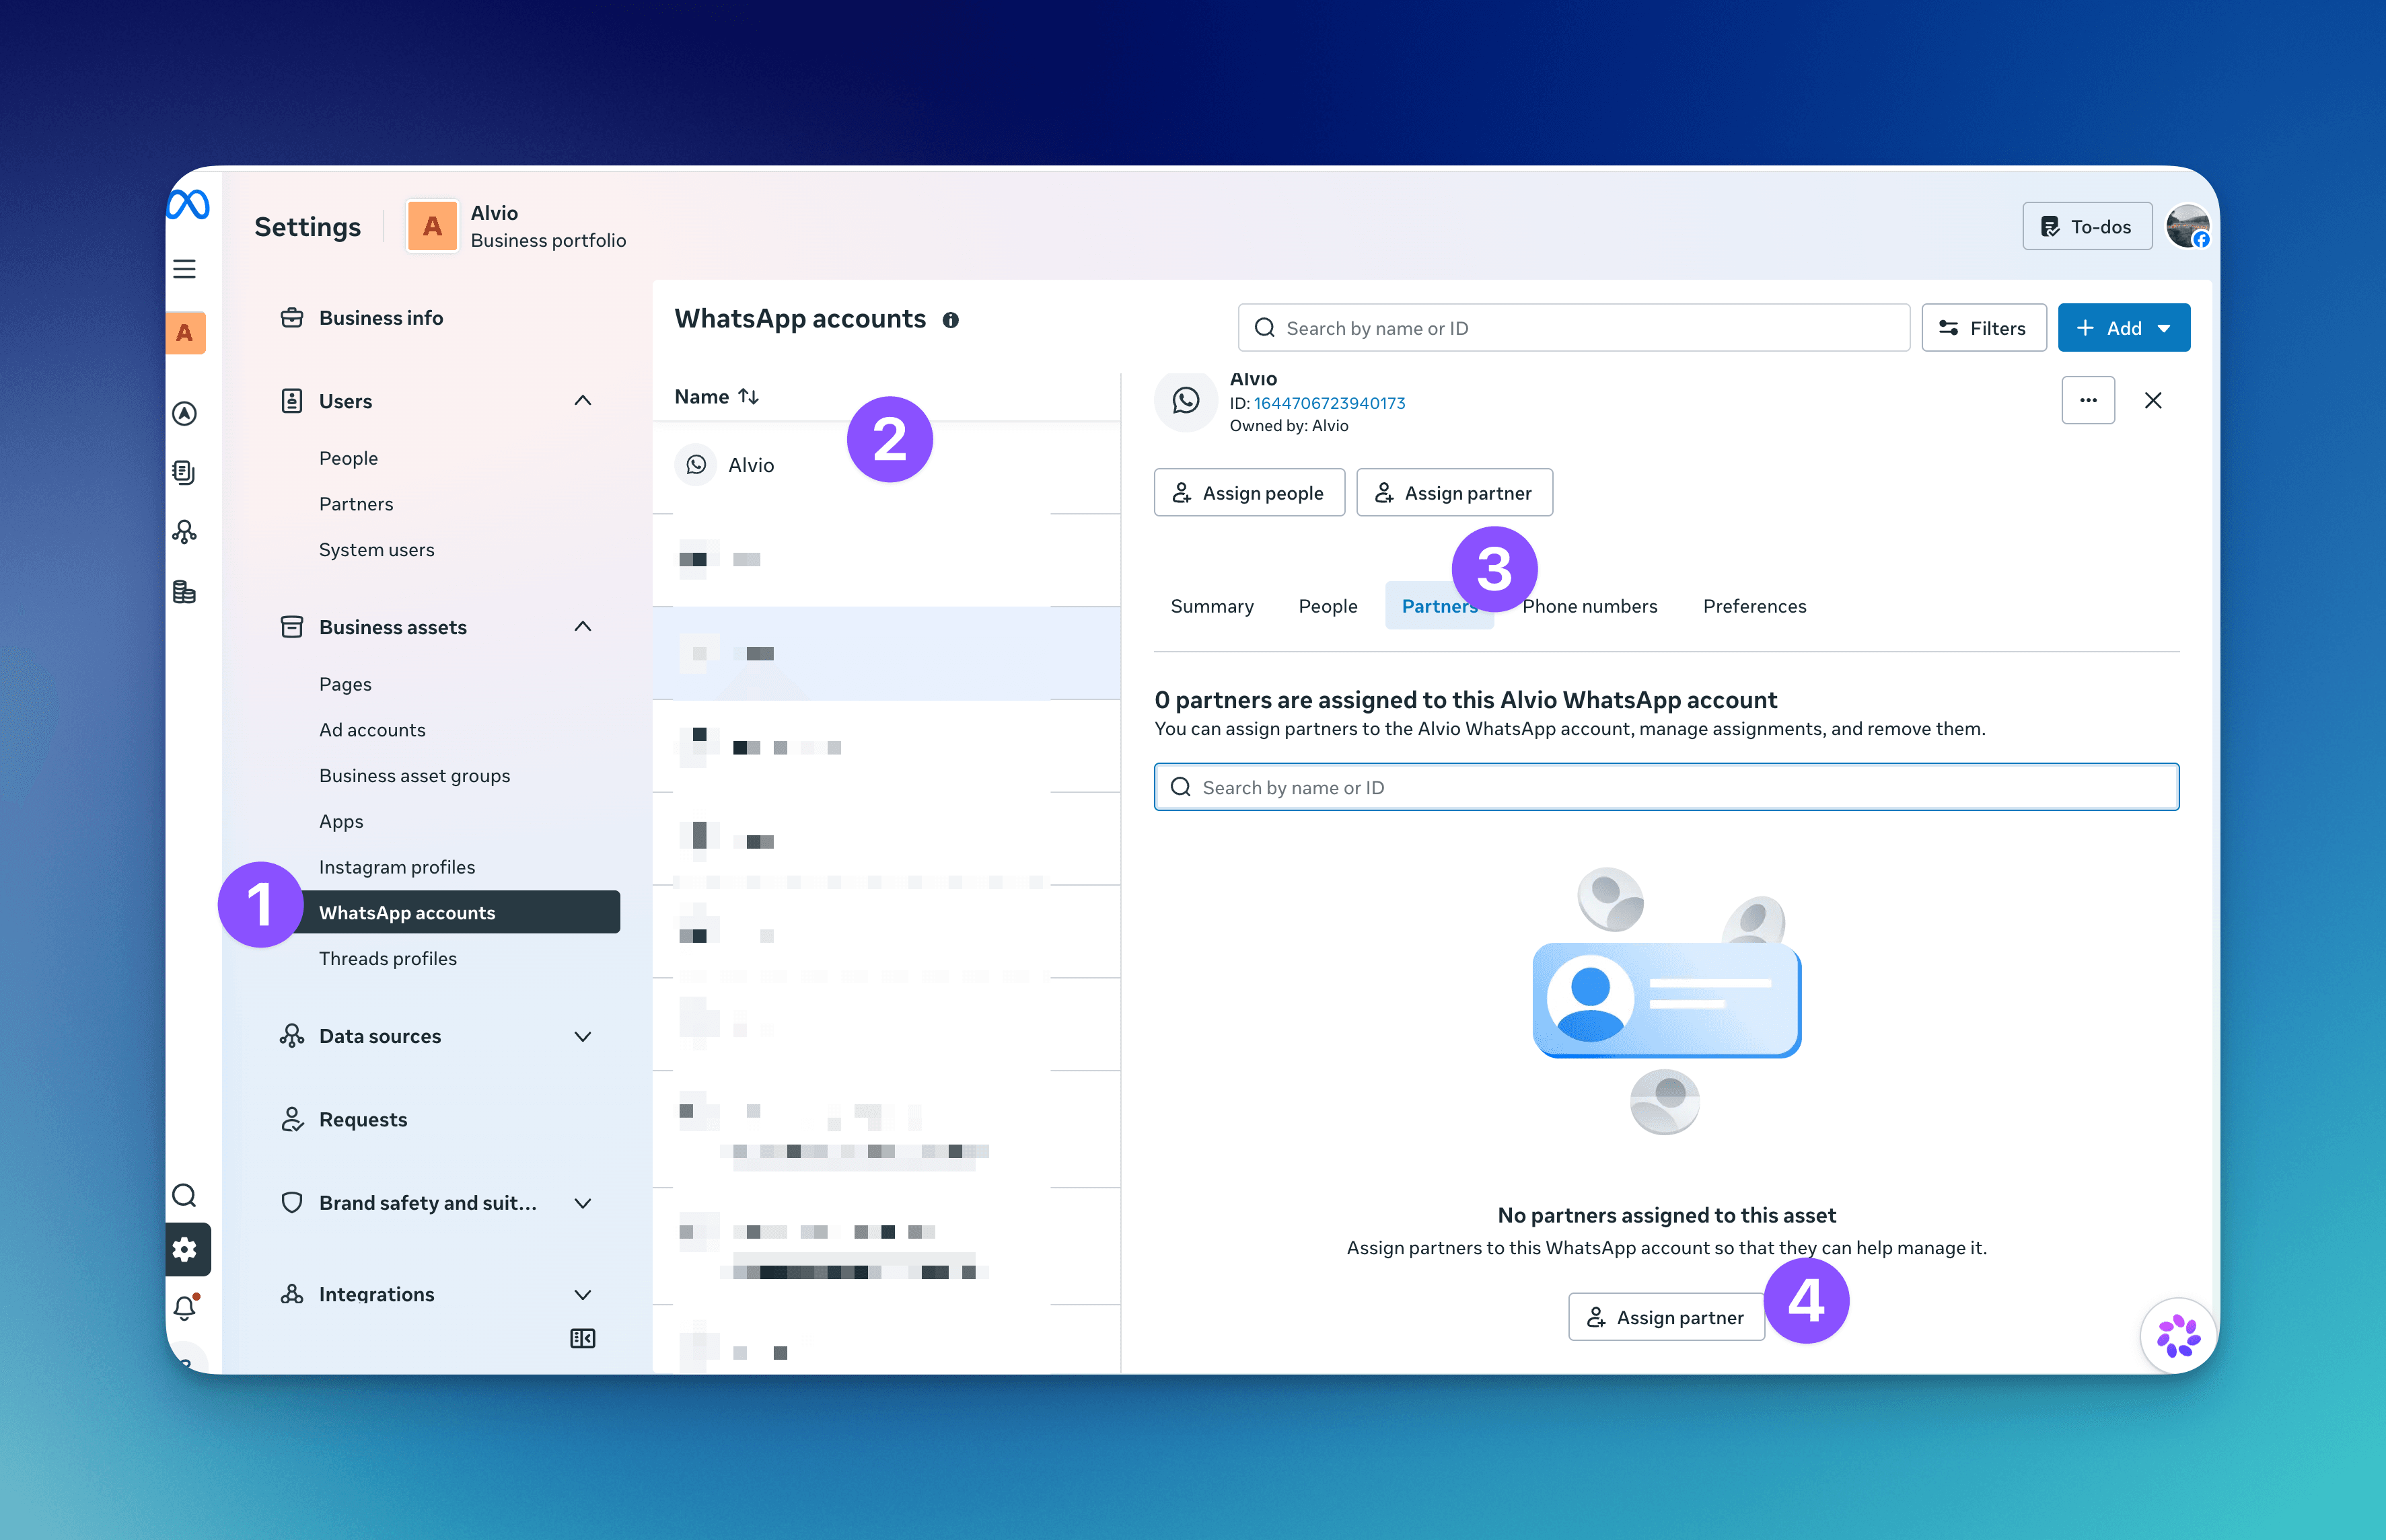Open the account ID link 1644706723940173
Image resolution: width=2386 pixels, height=1540 pixels.
coord(1328,403)
